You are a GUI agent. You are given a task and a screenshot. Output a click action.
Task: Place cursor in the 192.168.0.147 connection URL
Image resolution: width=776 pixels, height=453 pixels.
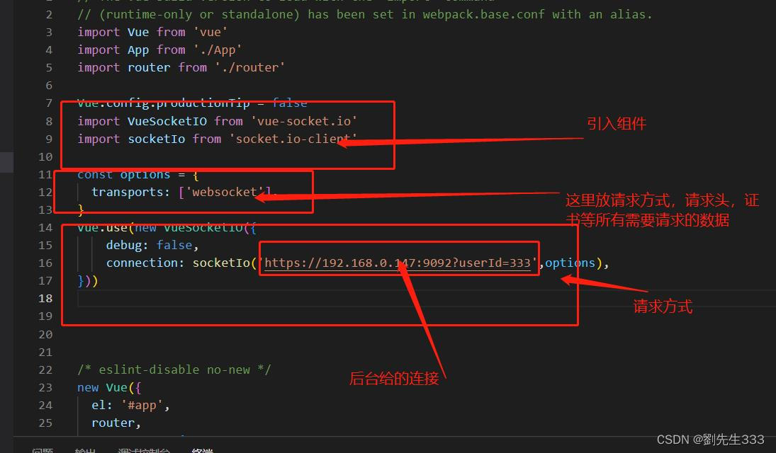(400, 262)
